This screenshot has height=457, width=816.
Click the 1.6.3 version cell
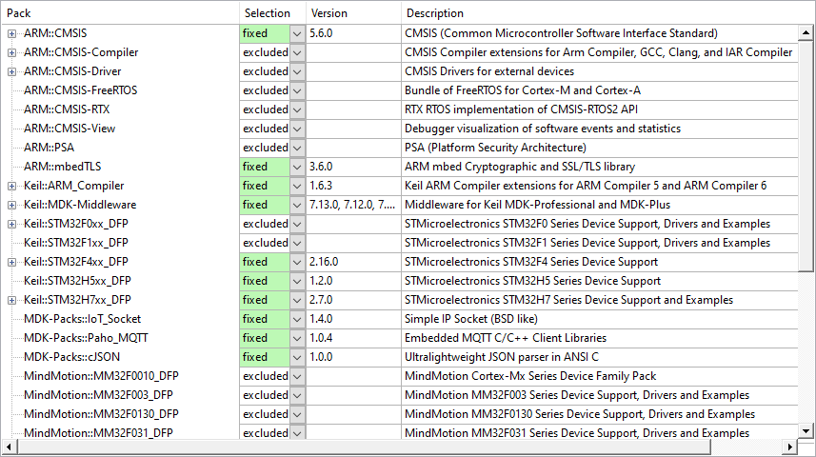(x=353, y=186)
